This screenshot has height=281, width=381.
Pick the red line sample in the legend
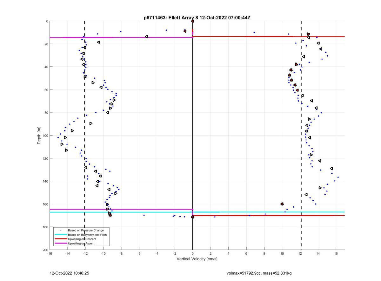pos(61,239)
